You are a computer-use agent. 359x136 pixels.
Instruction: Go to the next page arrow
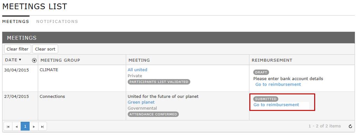tap(34, 127)
